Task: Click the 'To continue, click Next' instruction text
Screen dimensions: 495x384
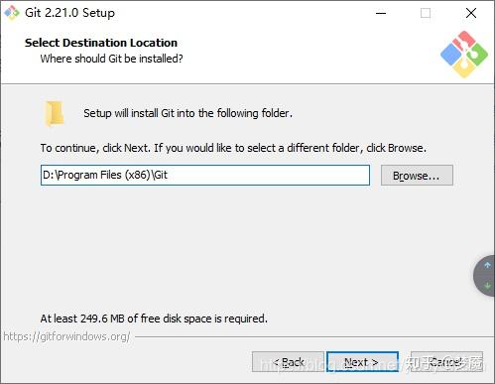Action: tap(233, 148)
